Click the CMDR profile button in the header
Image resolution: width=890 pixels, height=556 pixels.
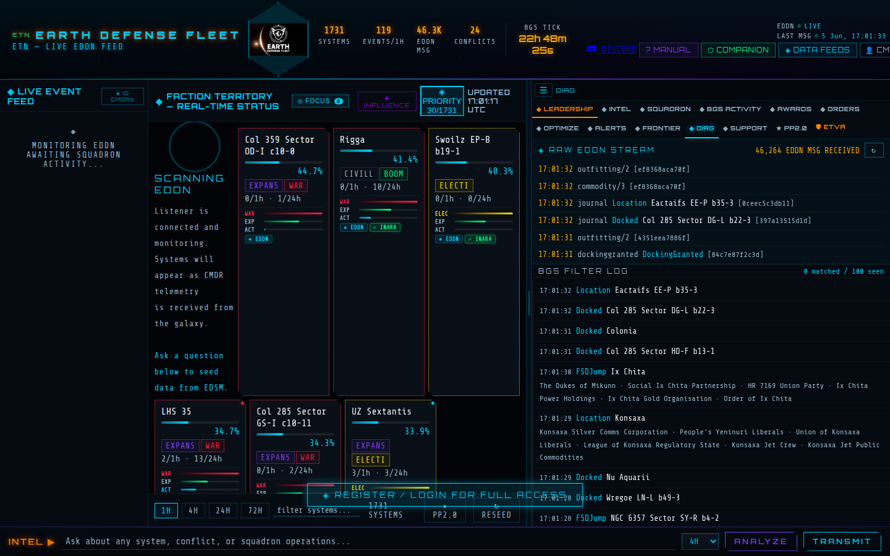(x=876, y=50)
